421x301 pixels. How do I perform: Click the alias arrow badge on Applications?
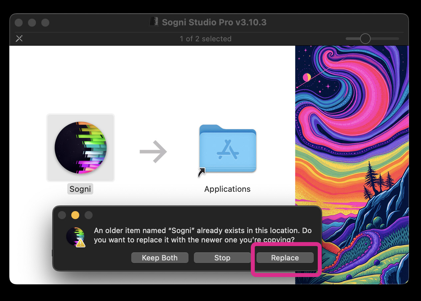coord(202,172)
